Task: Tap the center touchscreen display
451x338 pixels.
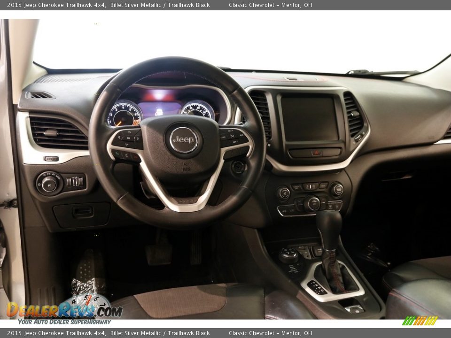Action: (309, 119)
